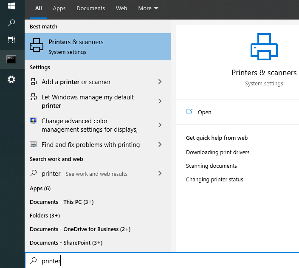Open the Changing printer status help link
The height and width of the screenshot is (268, 299).
214,179
